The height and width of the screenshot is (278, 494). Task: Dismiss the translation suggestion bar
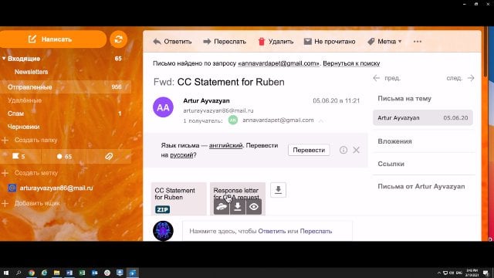point(357,150)
